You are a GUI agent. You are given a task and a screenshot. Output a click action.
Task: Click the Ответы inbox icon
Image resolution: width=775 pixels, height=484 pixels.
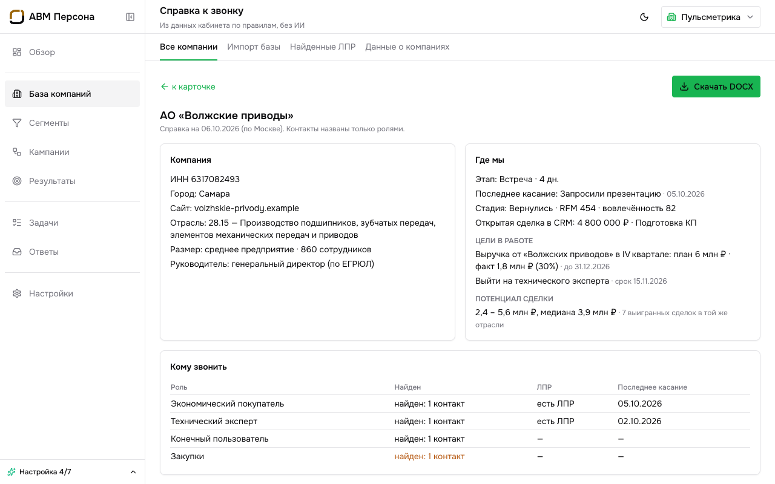pyautogui.click(x=17, y=252)
